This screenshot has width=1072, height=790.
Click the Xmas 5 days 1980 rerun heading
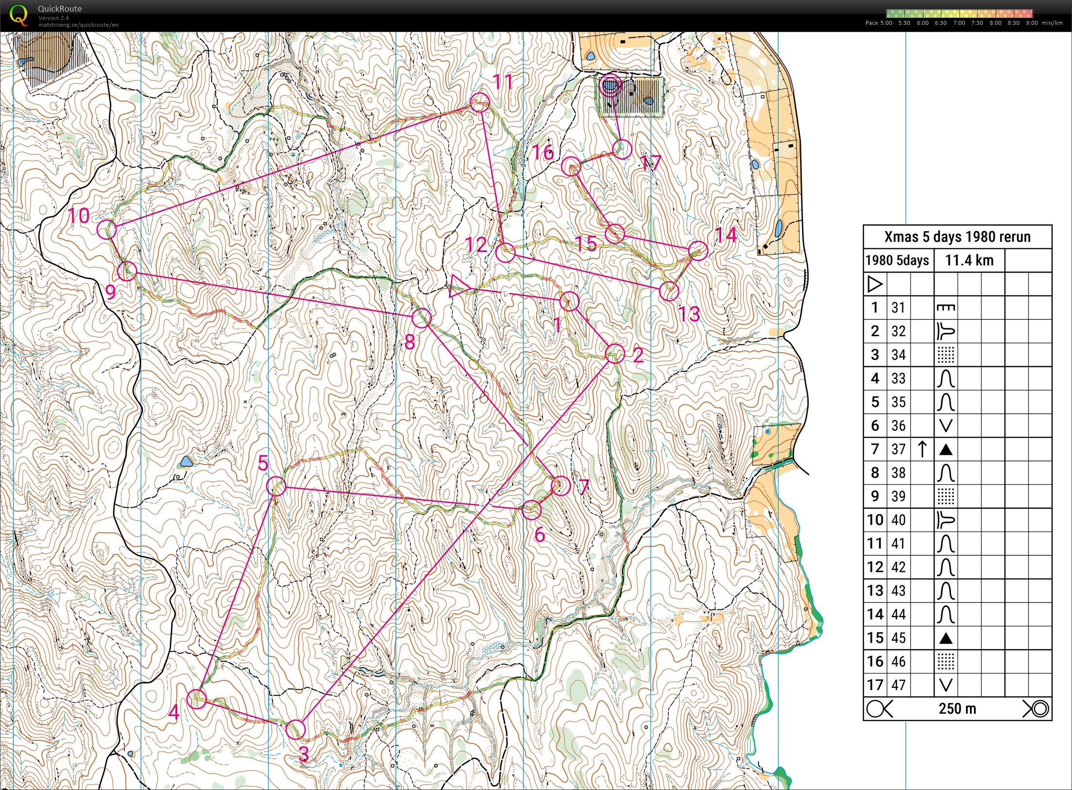click(x=957, y=237)
